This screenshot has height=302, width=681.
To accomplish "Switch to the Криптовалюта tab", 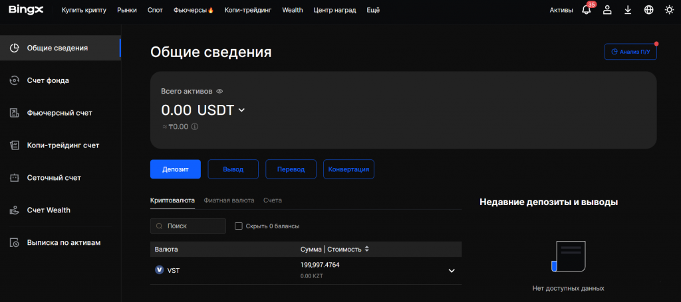I will tap(172, 200).
